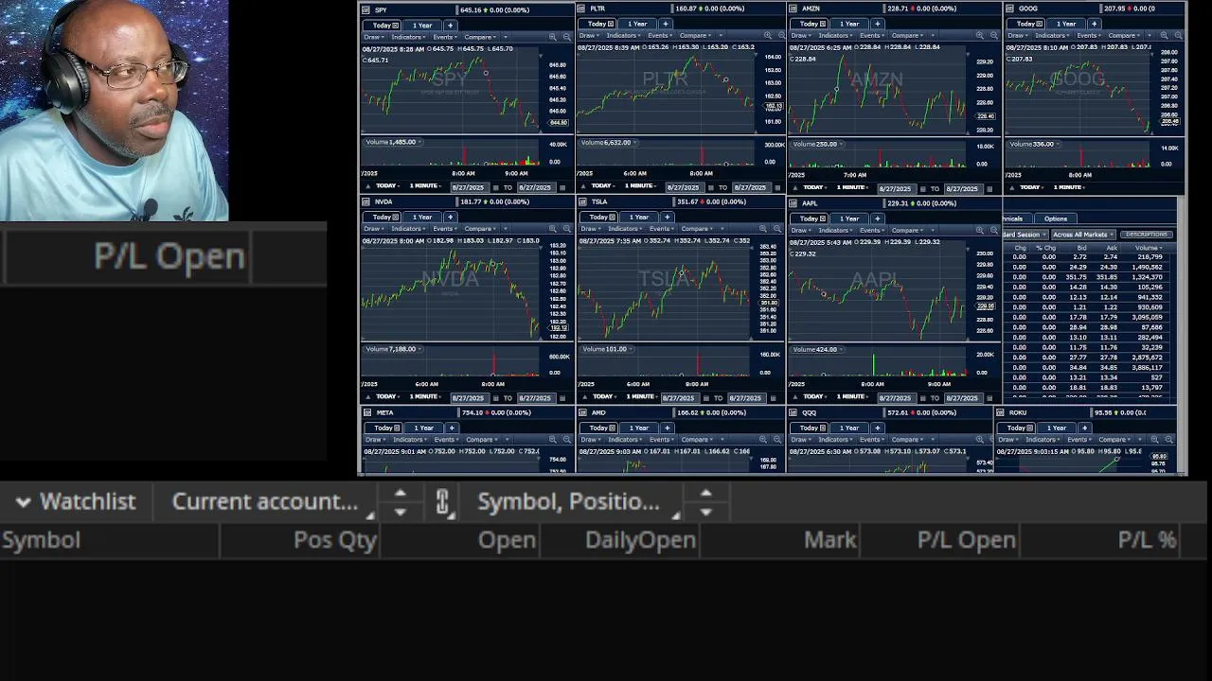The image size is (1212, 681).
Task: Open SPY start date calendar picker
Action: coord(496,187)
